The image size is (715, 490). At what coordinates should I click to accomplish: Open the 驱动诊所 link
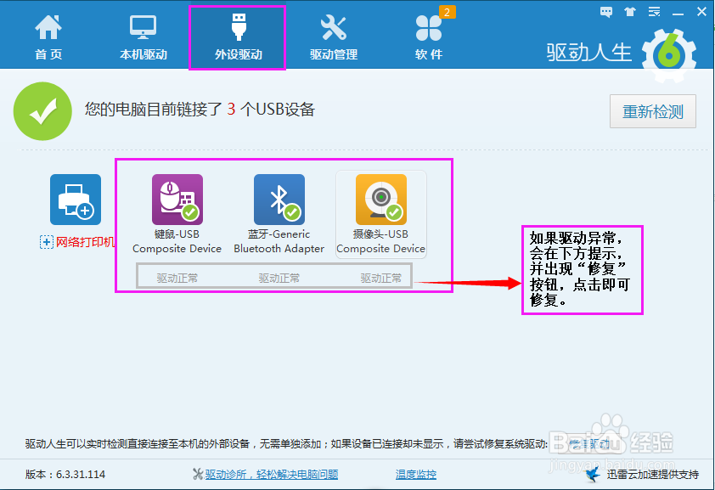pos(272,475)
